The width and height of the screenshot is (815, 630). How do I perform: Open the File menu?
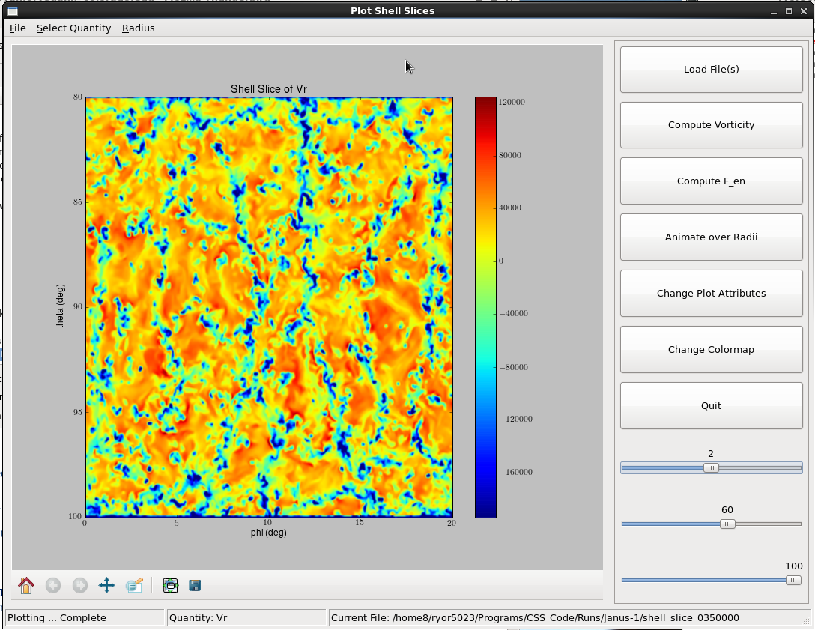coord(17,28)
